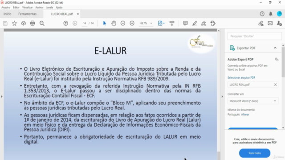Screen dimensions: 285x160
Task: Add a comment sticky note
Action: click(x=185, y=23)
